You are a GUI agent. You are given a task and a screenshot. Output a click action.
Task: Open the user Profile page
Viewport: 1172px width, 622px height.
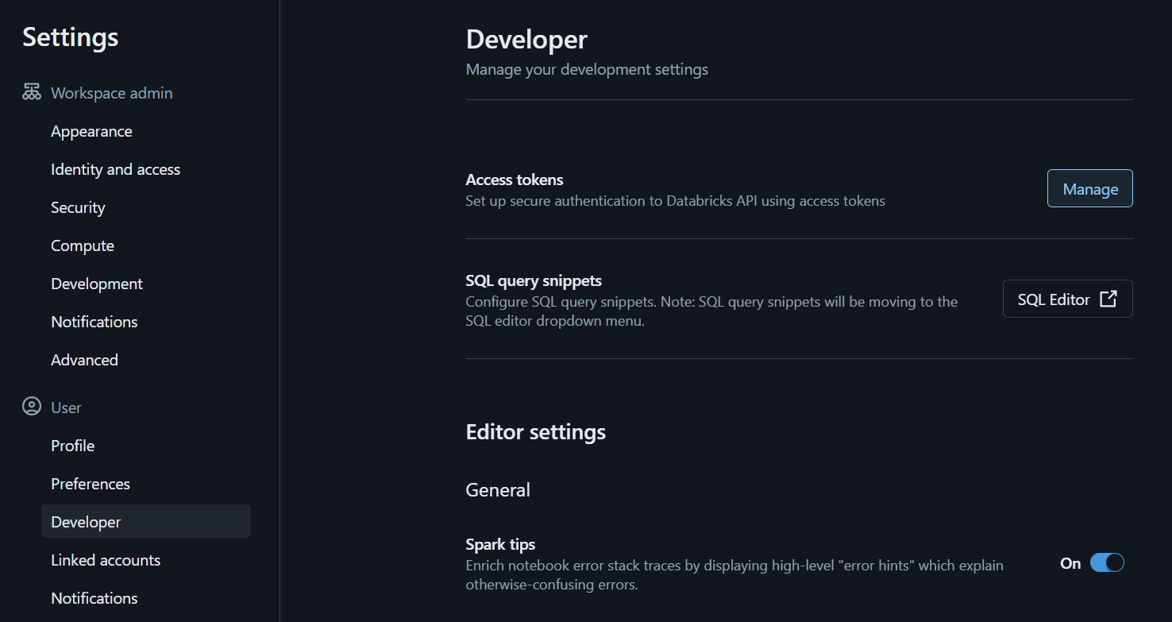click(72, 446)
